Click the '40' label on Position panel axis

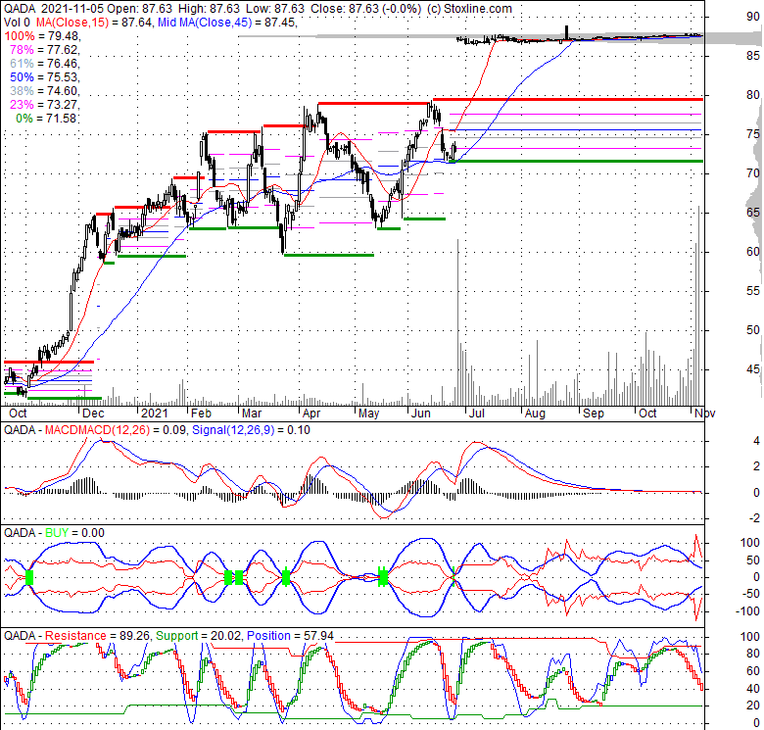tap(753, 689)
